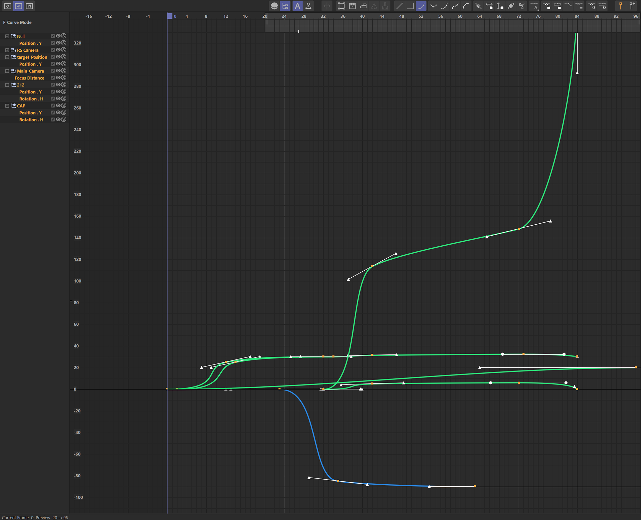This screenshot has height=520, width=641.
Task: Add a marker with the plus pin icon
Action: 632,6
